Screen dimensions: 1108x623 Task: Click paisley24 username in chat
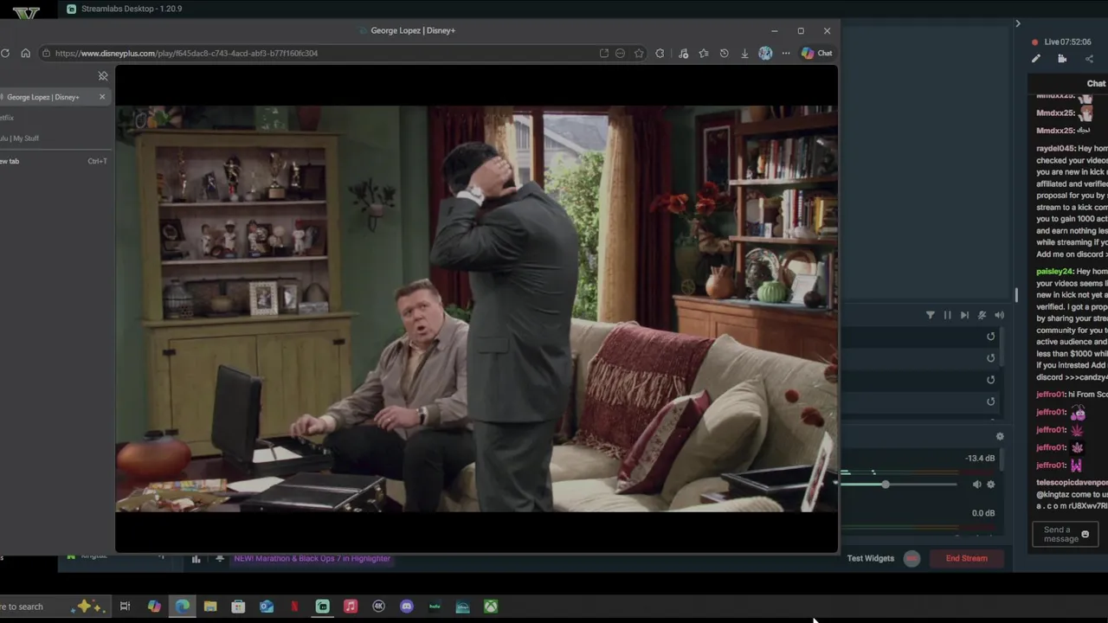pyautogui.click(x=1054, y=272)
